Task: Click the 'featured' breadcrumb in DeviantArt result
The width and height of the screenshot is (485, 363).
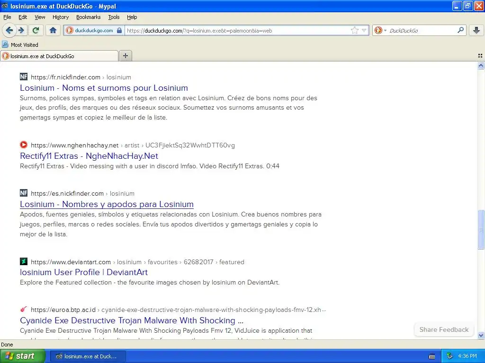Action: (232, 262)
